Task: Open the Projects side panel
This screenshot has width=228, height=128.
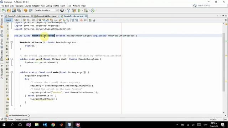Action: 2,23
